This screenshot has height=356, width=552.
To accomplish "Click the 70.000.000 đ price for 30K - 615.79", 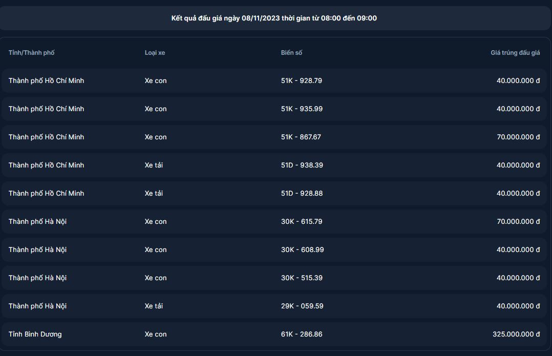I will [x=518, y=222].
